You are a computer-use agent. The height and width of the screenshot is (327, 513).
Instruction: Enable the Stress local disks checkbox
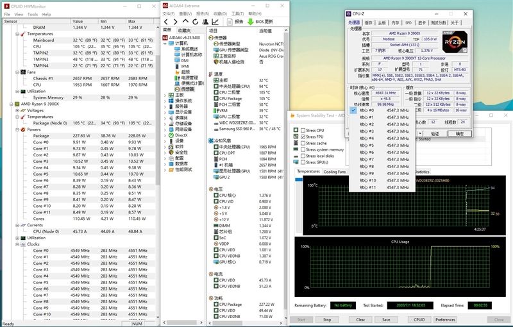tap(303, 156)
